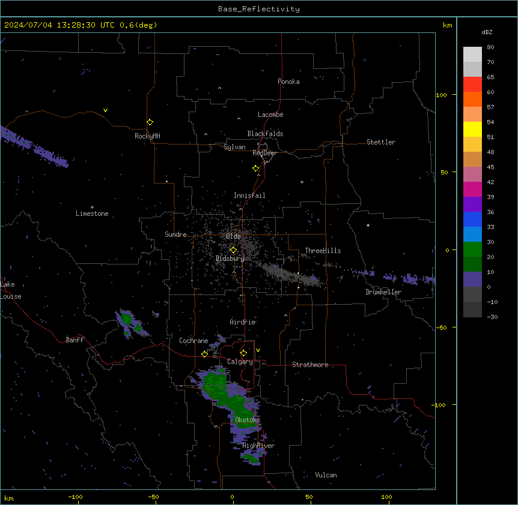
Task: Click the Blackfalds city label
Action: (265, 134)
